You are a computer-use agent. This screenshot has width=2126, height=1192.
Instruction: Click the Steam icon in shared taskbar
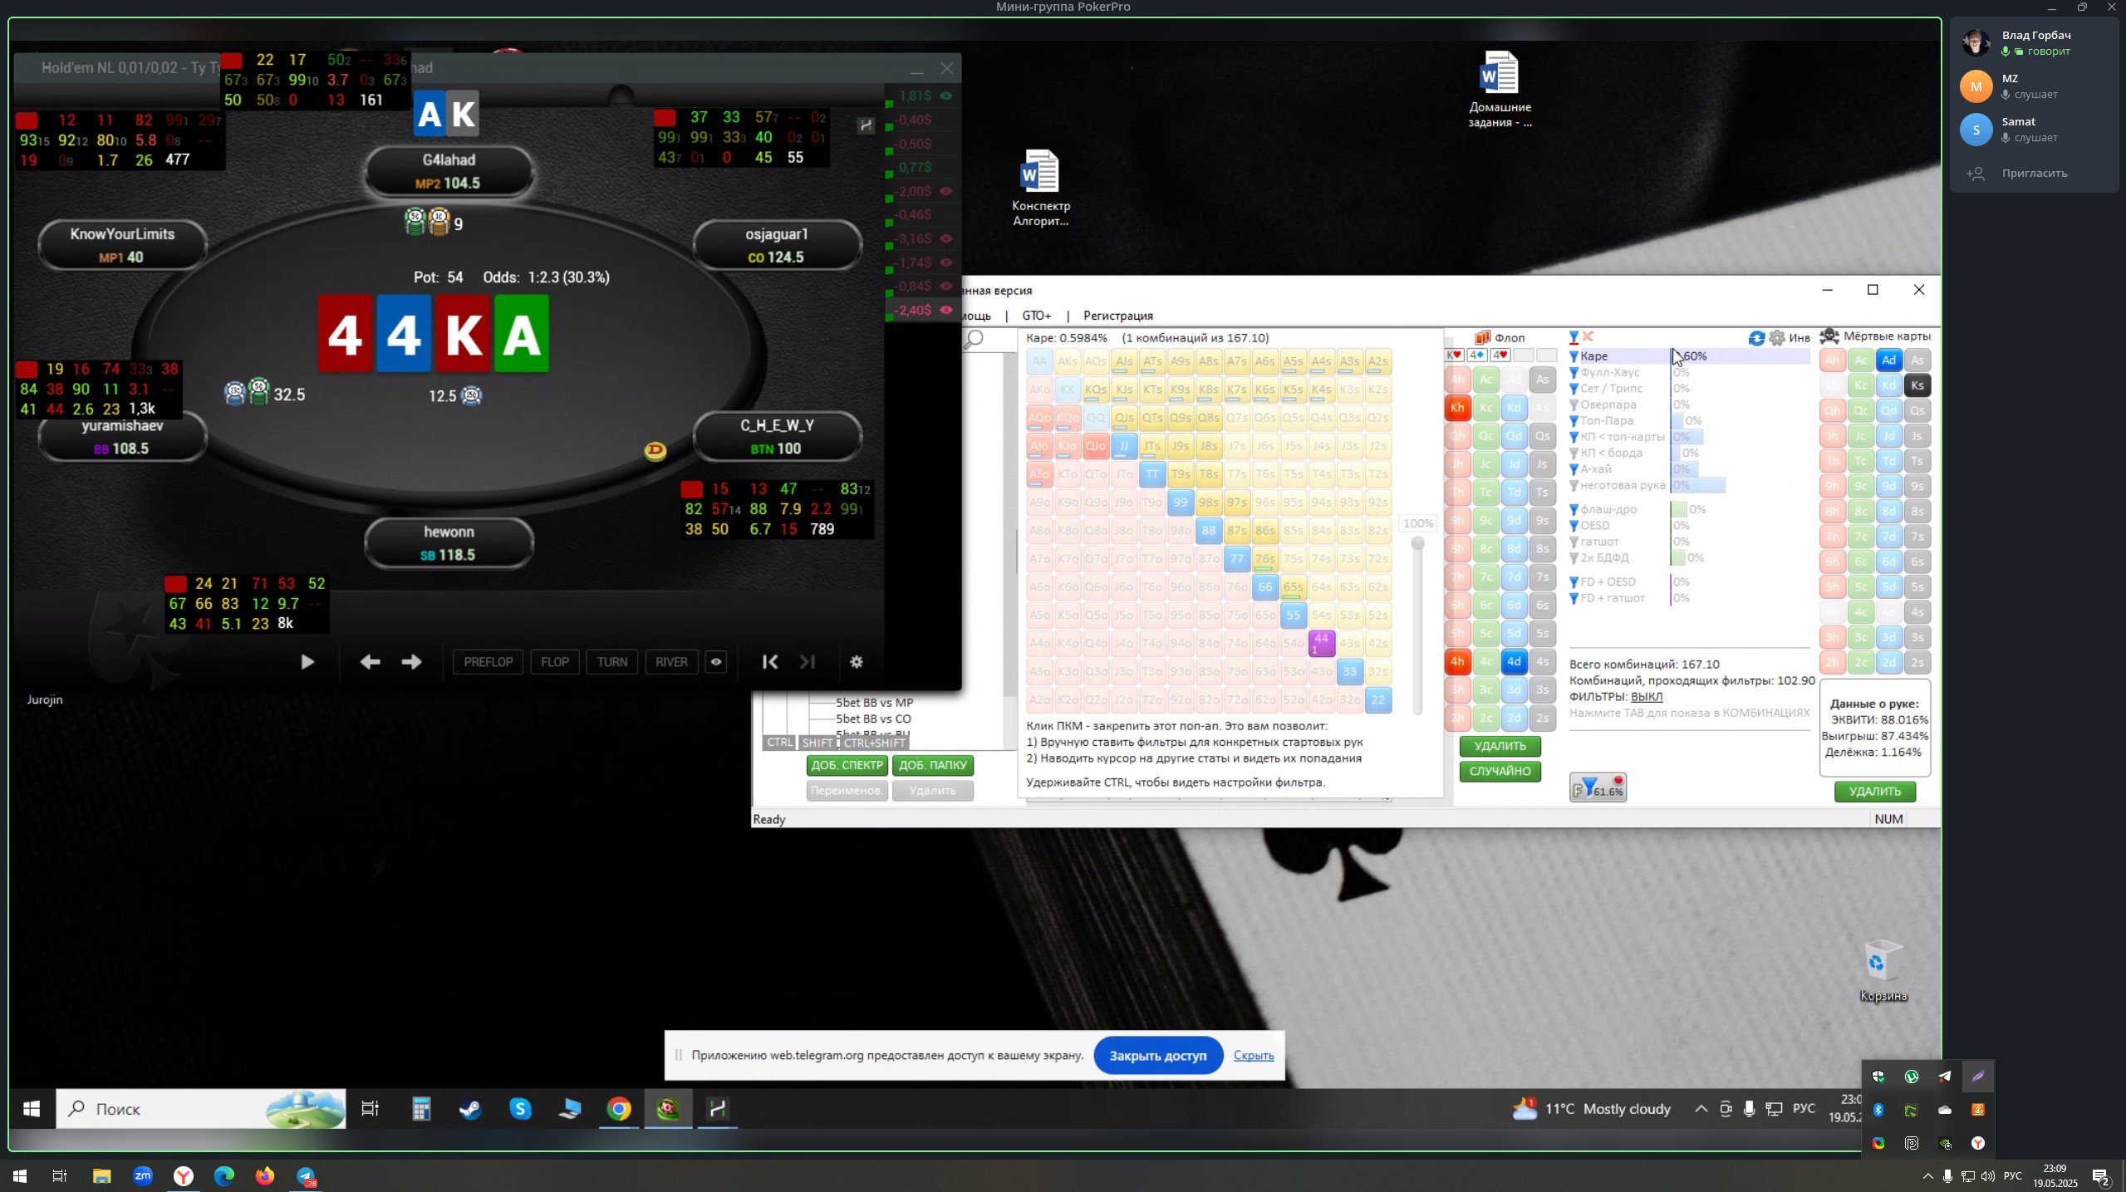[x=470, y=1109]
